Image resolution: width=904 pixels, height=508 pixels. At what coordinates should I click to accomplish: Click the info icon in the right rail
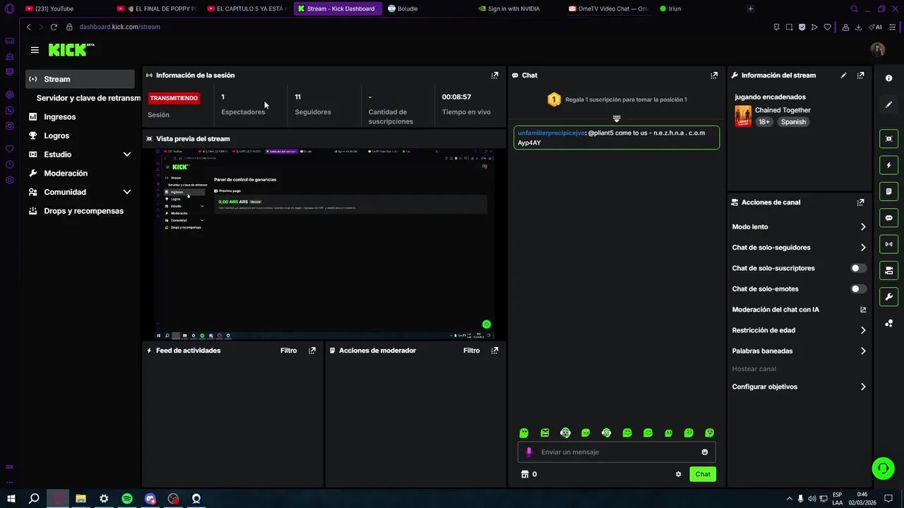click(x=888, y=78)
